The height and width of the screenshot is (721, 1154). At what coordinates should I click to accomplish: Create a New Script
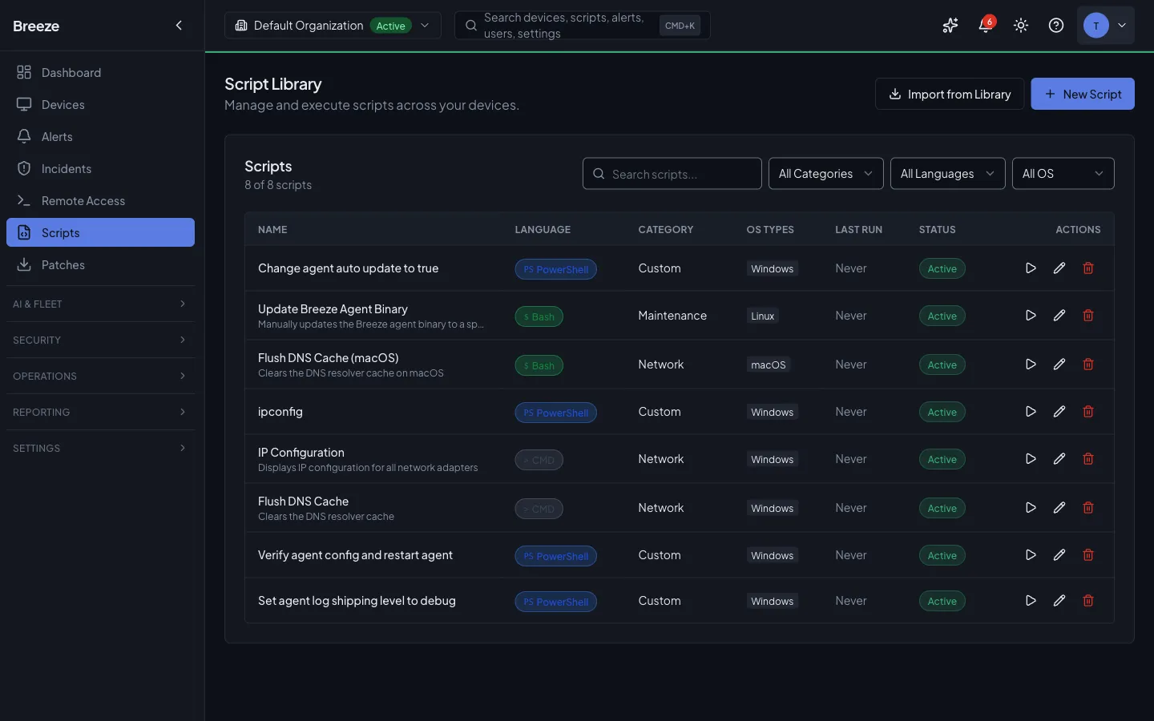(1083, 94)
